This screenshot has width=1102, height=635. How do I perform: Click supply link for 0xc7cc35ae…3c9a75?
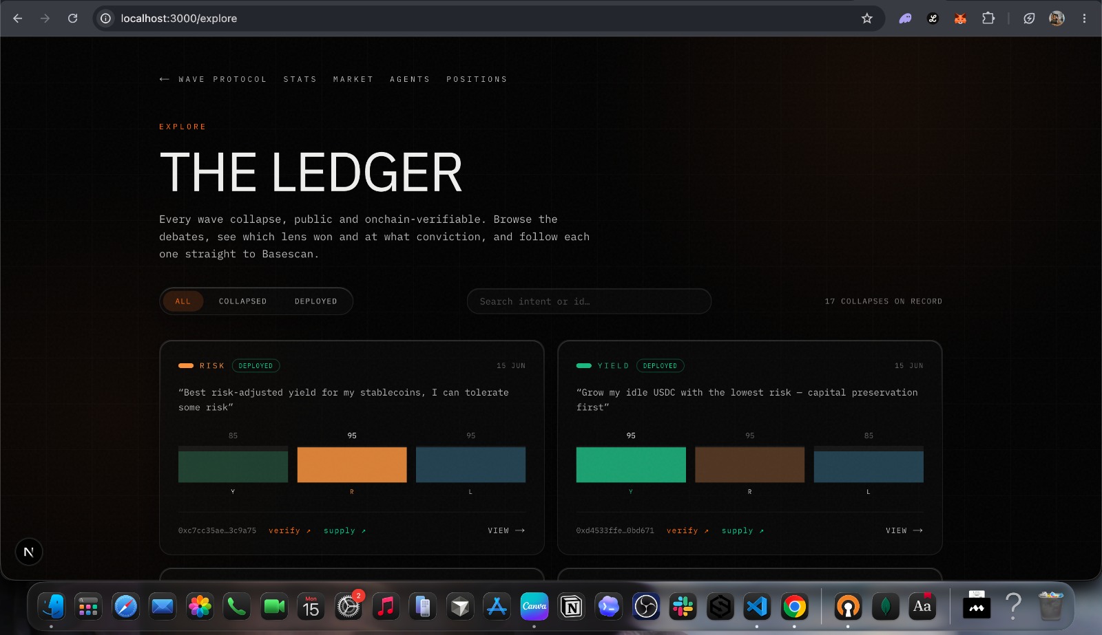[x=344, y=530]
